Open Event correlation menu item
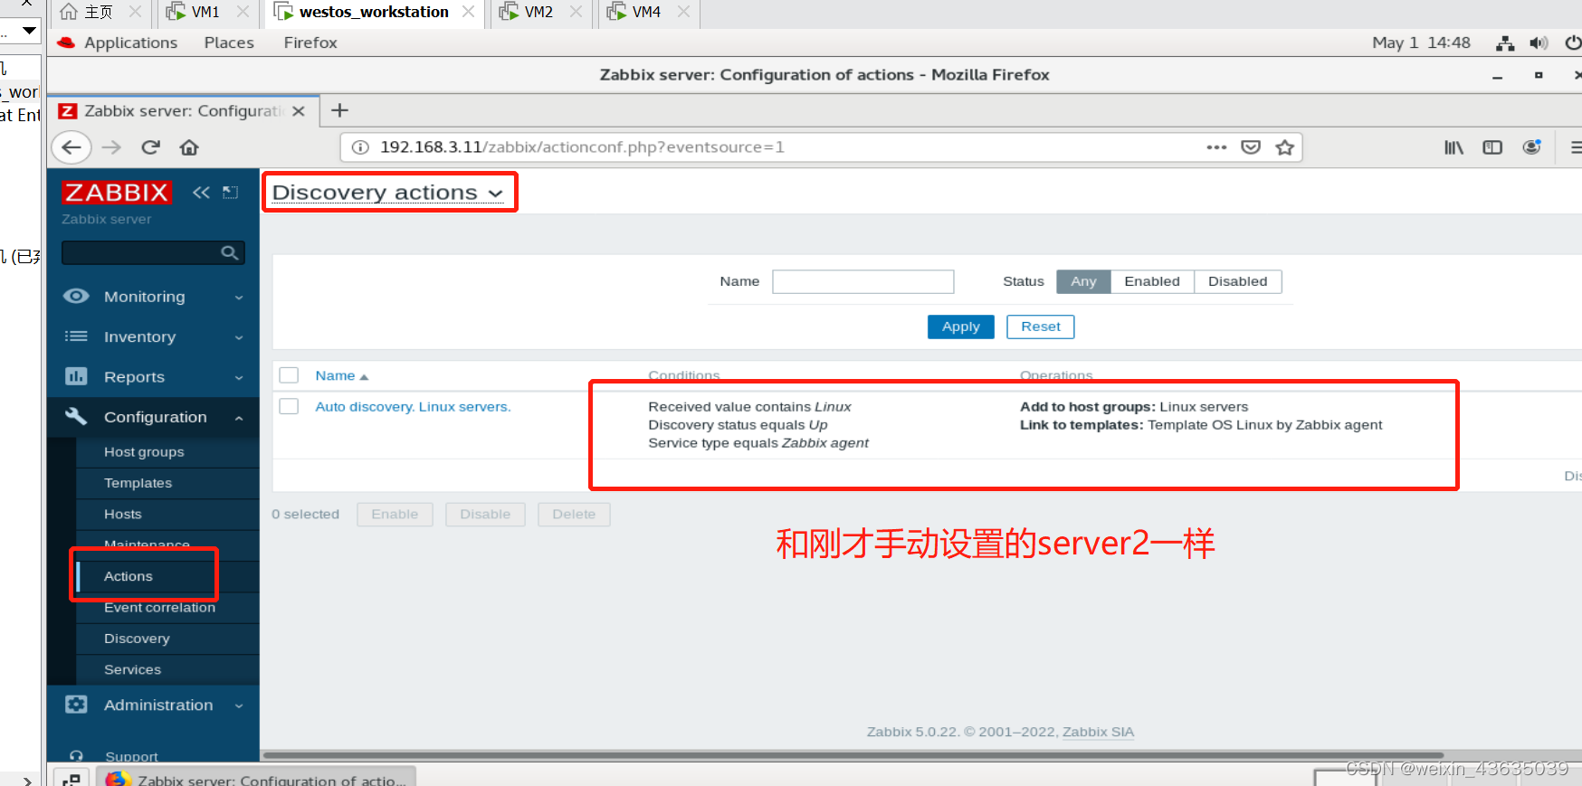 159,607
